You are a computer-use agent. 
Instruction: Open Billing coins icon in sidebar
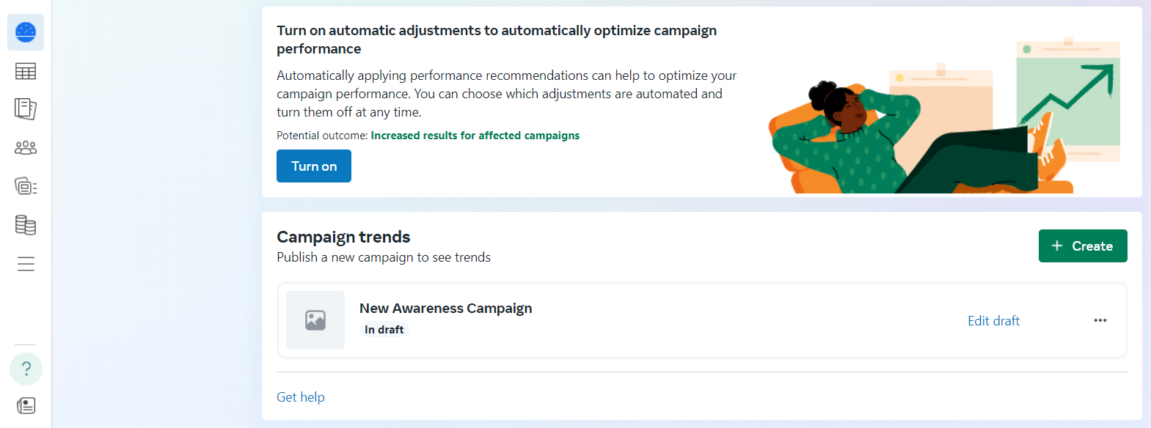click(26, 225)
